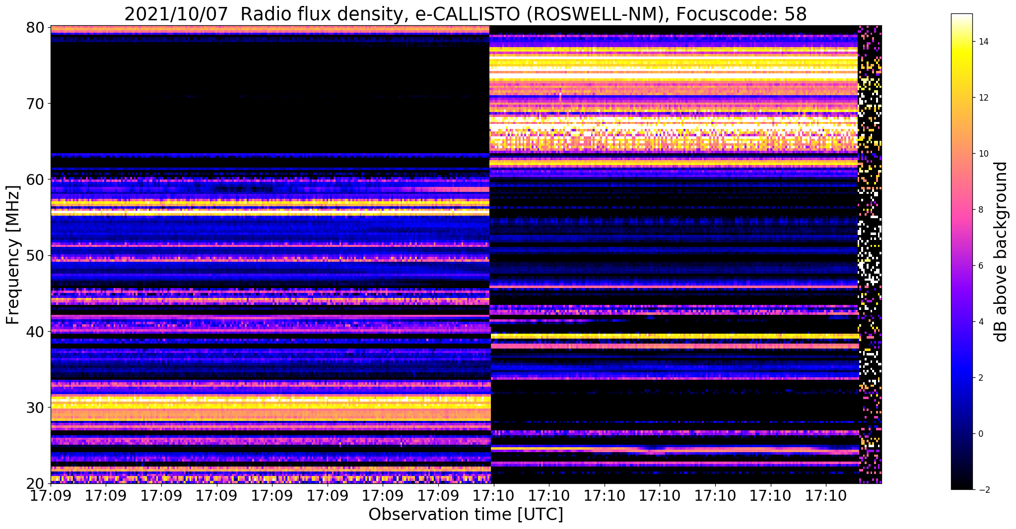Click the colorbar tick labeled 14
Viewport: 1016px width, 529px height.
click(983, 42)
